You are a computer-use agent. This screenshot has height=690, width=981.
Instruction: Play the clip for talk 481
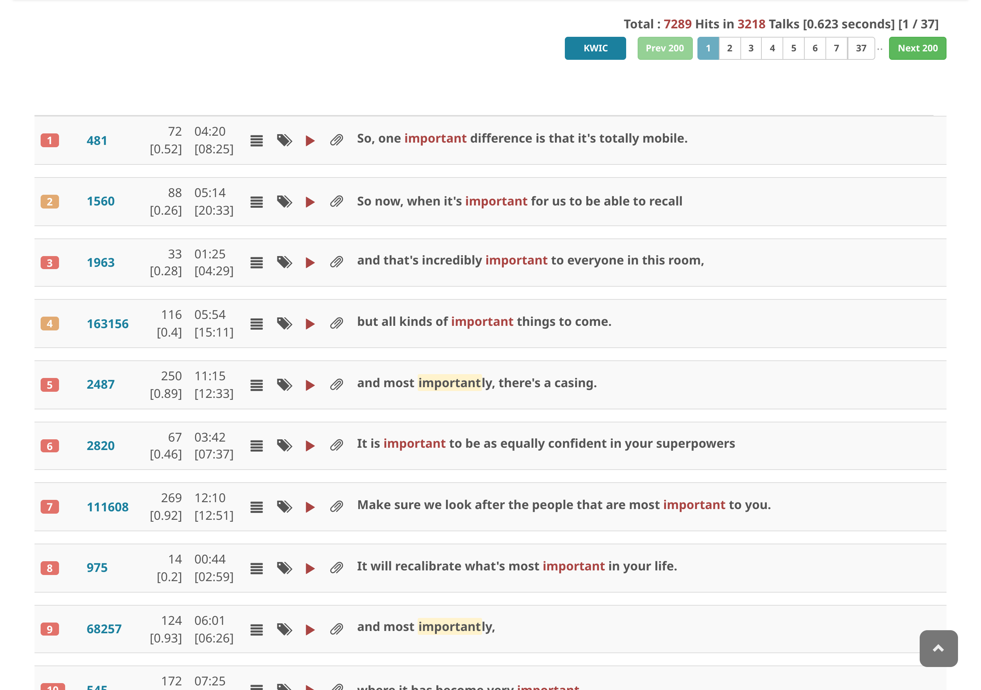310,141
